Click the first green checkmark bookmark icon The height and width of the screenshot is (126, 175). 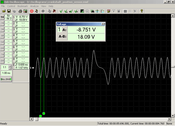[x=61, y=11]
